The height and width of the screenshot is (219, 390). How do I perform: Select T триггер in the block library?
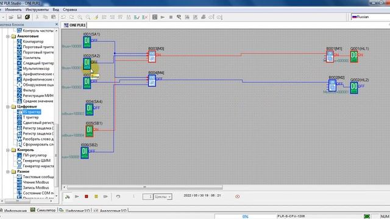pyautogui.click(x=30, y=117)
